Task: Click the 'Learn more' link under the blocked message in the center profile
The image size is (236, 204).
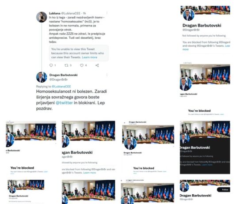Action: click(x=90, y=173)
